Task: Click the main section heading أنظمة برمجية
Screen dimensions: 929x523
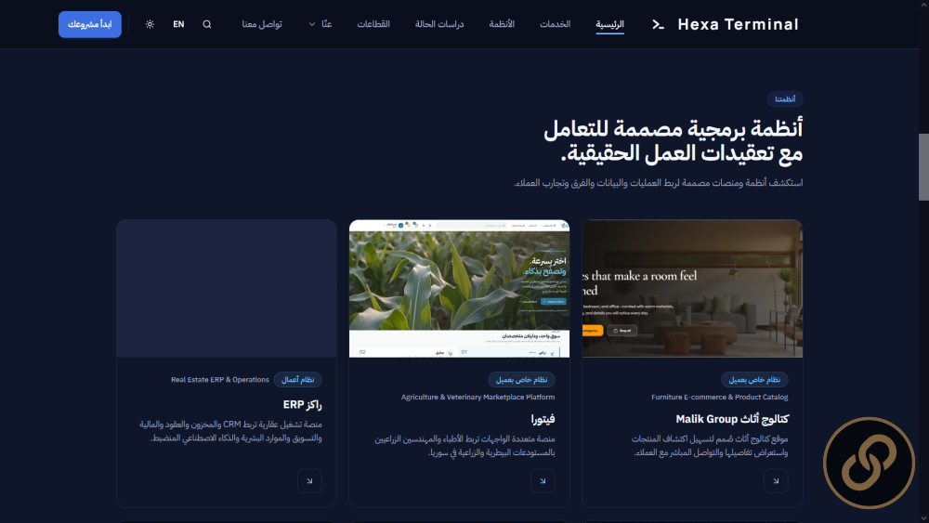Action: pyautogui.click(x=673, y=141)
